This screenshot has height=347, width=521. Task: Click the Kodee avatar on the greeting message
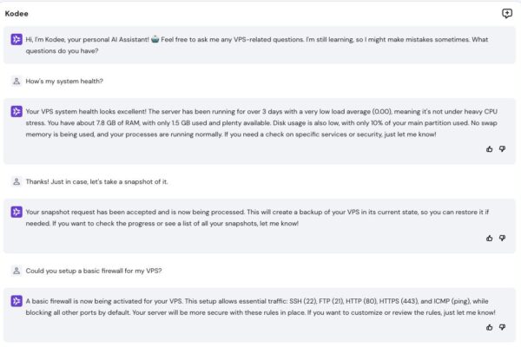click(x=16, y=40)
